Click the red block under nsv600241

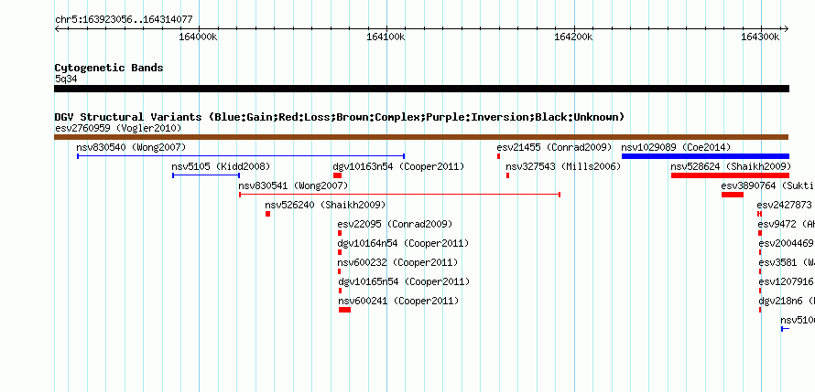click(344, 310)
